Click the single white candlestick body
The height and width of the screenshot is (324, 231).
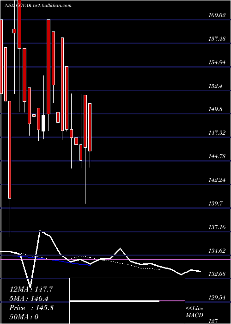point(43,124)
